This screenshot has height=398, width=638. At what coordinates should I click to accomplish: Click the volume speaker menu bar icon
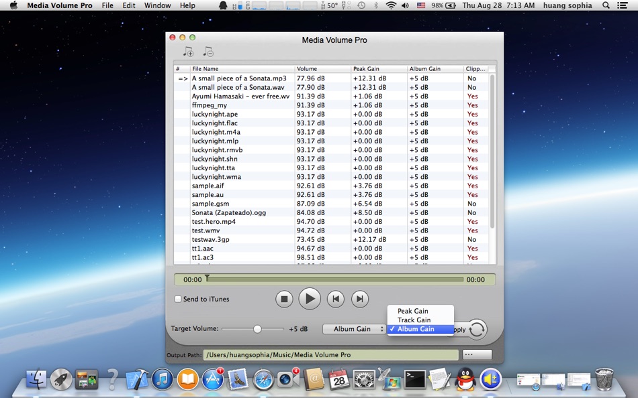(x=405, y=5)
